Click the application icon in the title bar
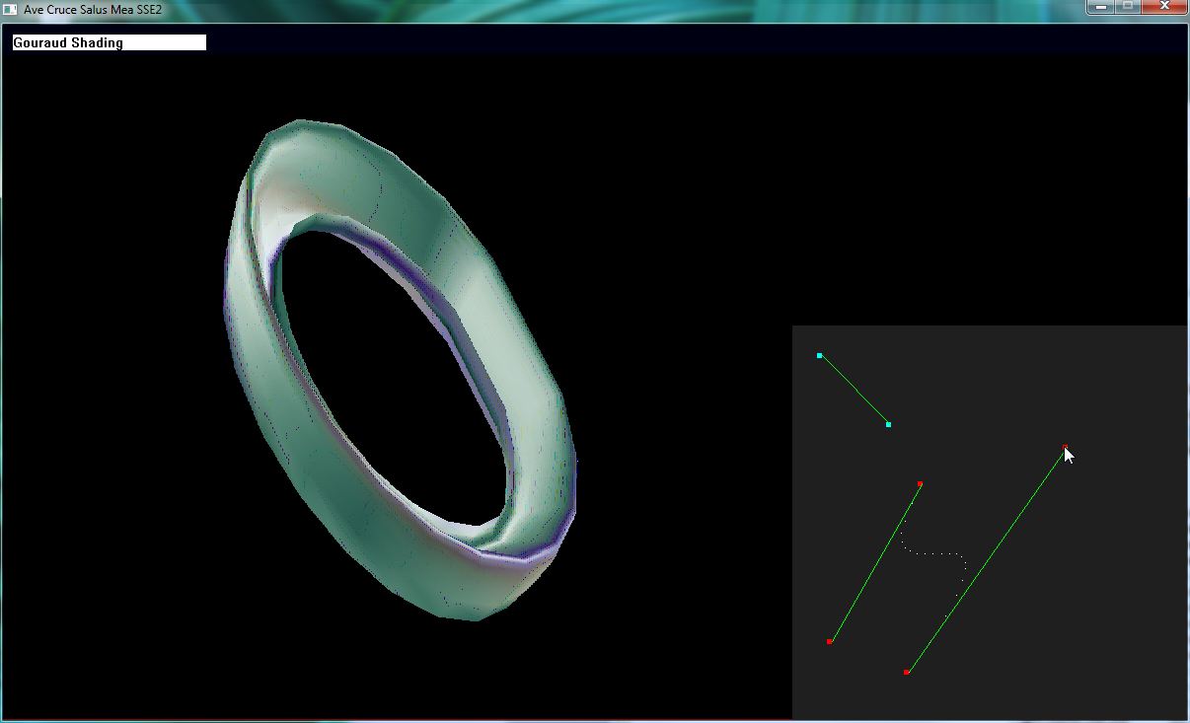 click(11, 9)
